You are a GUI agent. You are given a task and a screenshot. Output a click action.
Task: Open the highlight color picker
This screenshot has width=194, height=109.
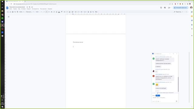pyautogui.click(x=62, y=12)
